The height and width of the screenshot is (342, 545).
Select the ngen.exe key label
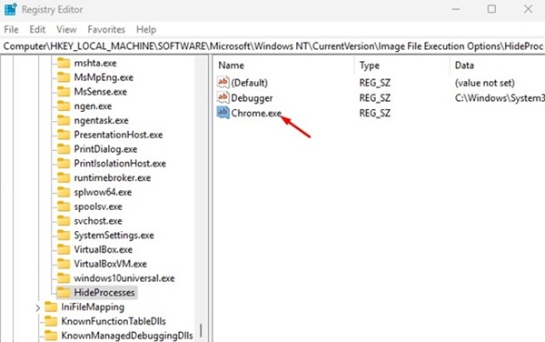[x=93, y=106]
